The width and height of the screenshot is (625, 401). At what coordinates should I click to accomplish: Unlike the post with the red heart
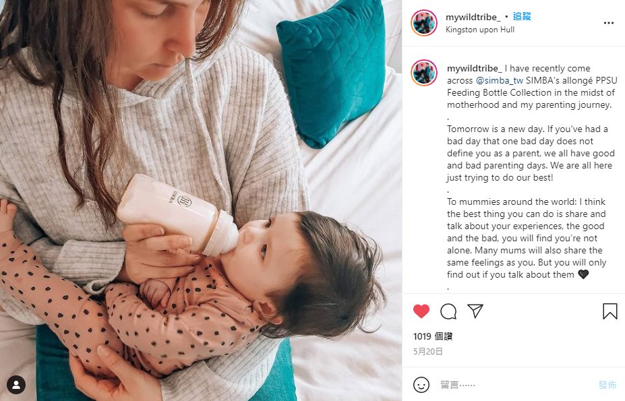[x=421, y=311]
